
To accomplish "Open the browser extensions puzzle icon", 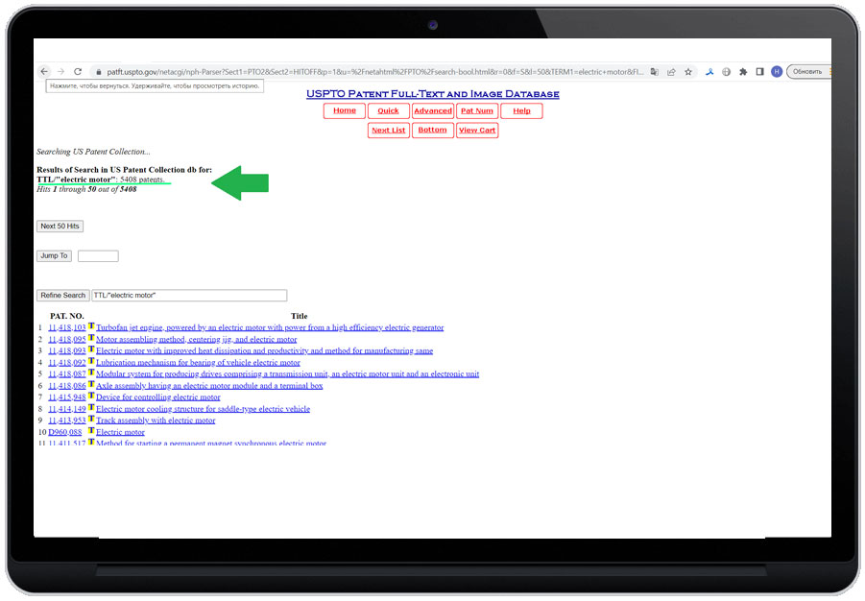I will (743, 72).
